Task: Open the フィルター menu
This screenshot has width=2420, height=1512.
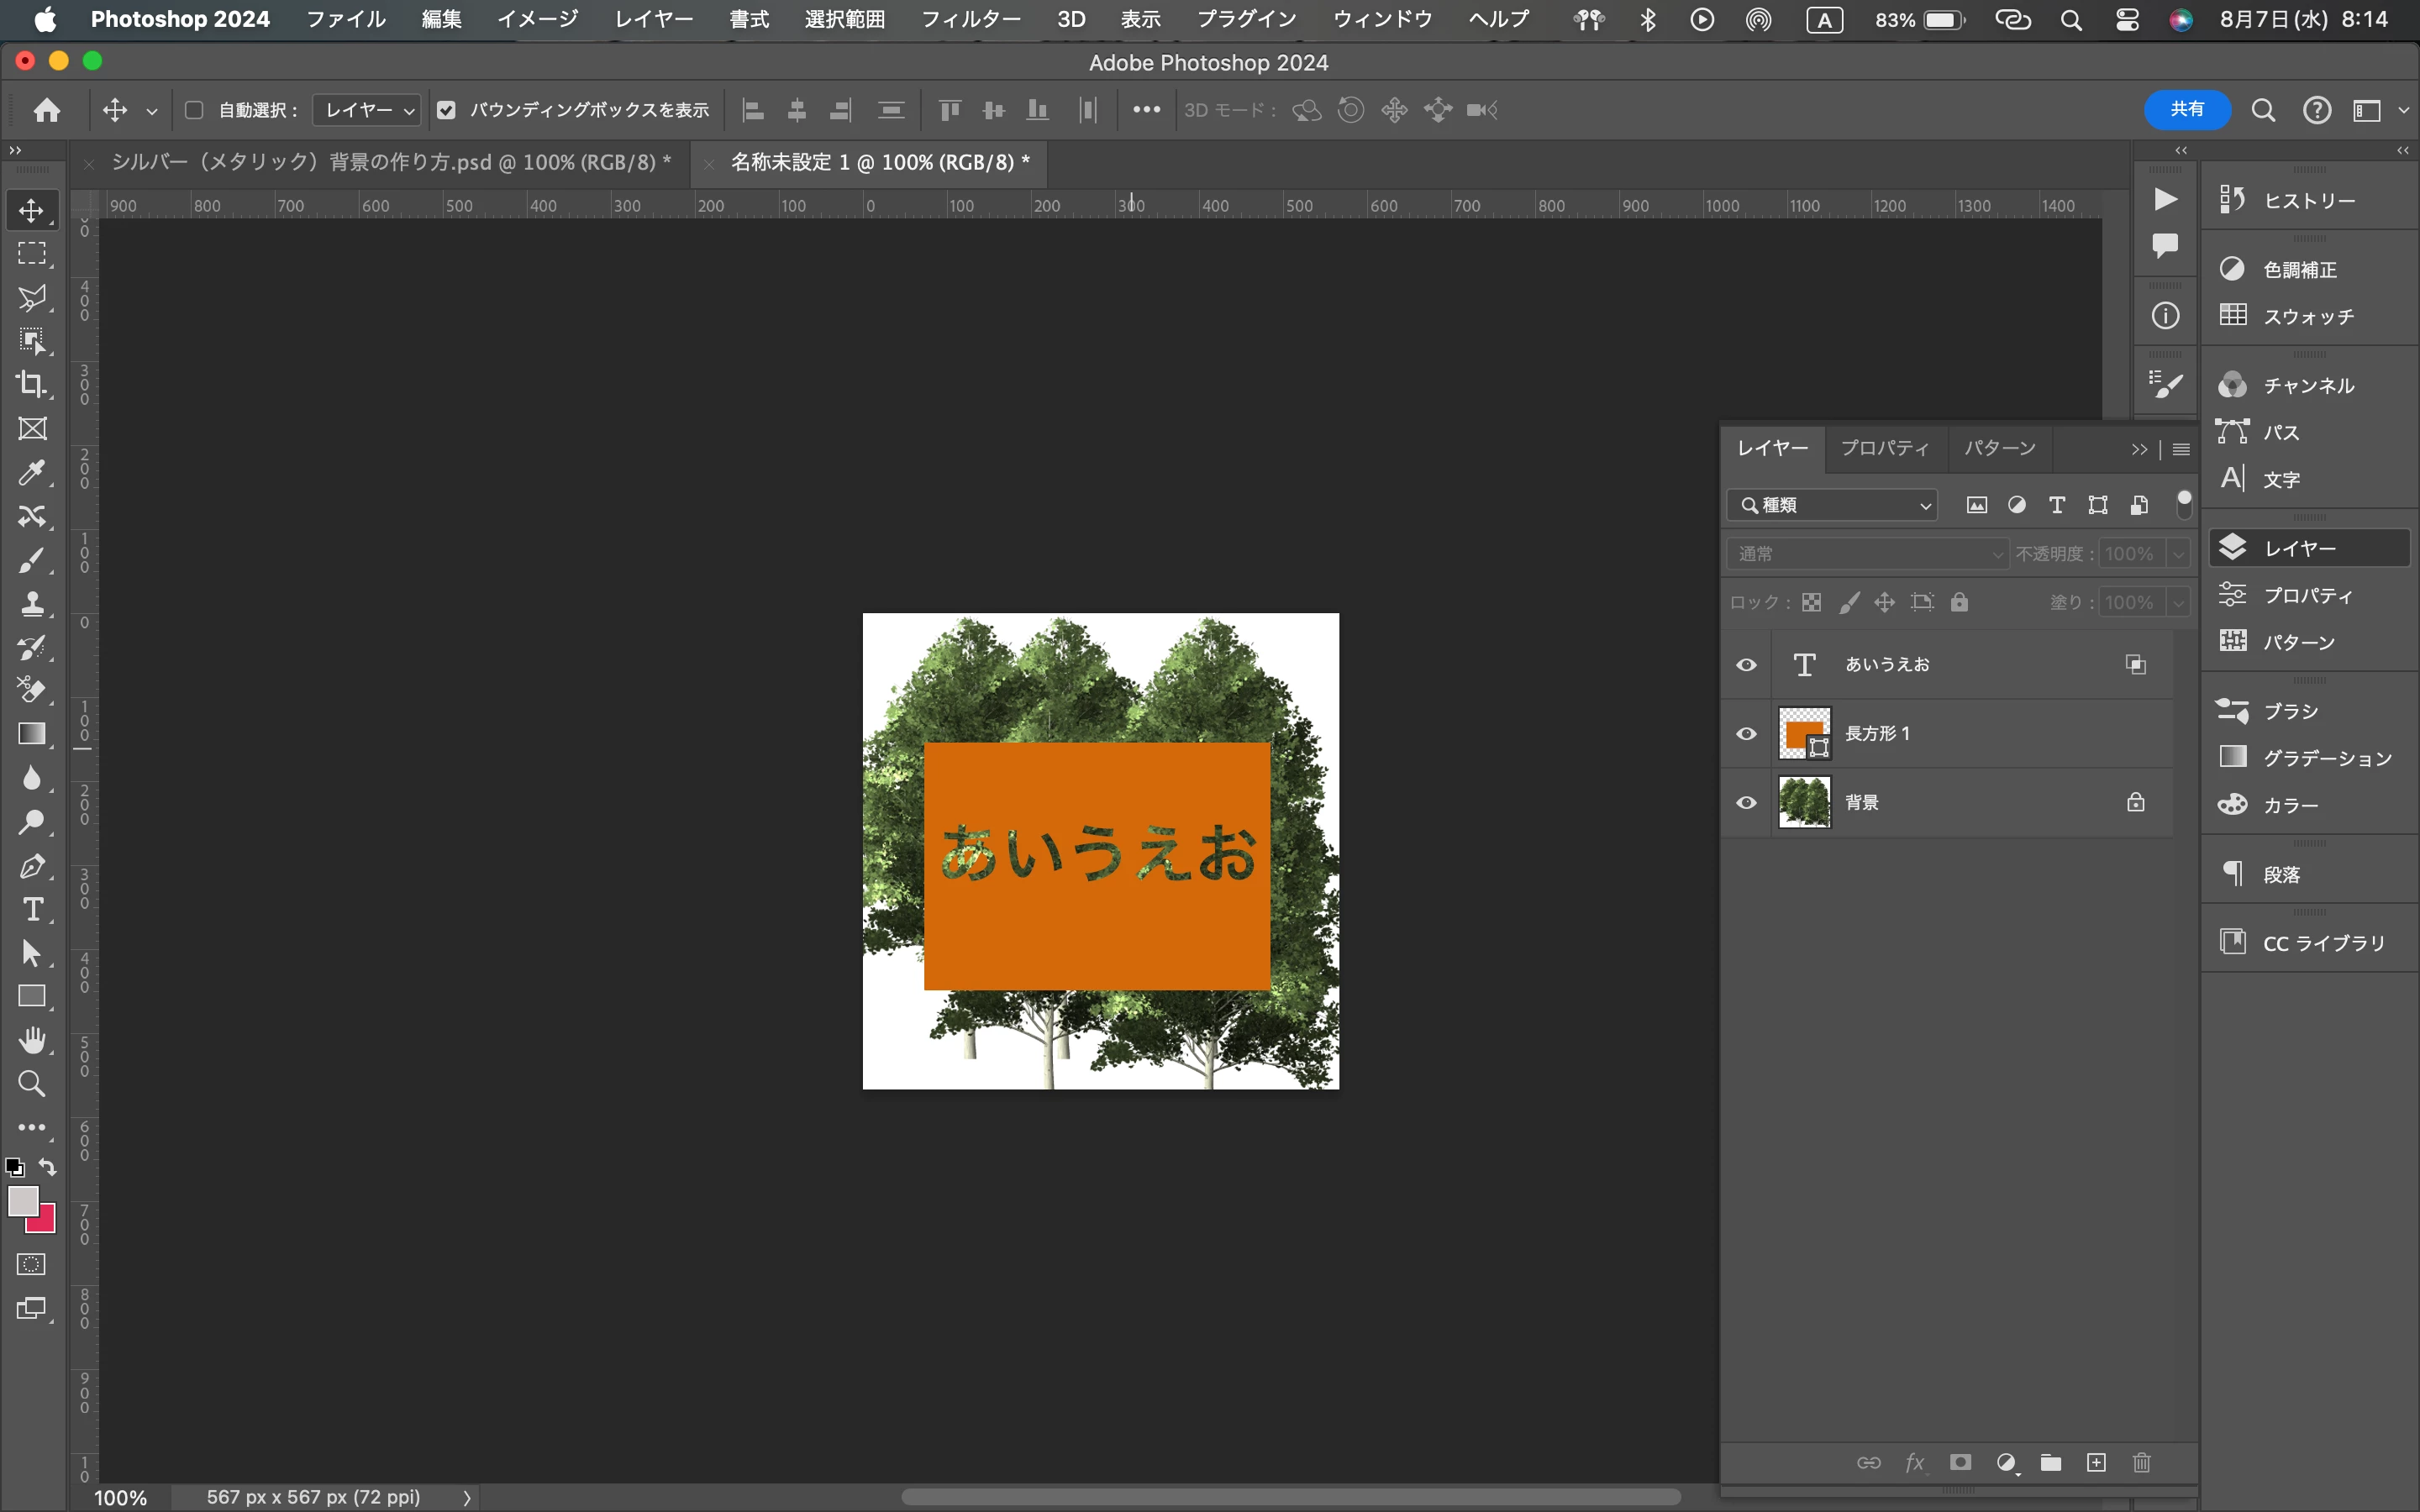Action: pyautogui.click(x=970, y=19)
